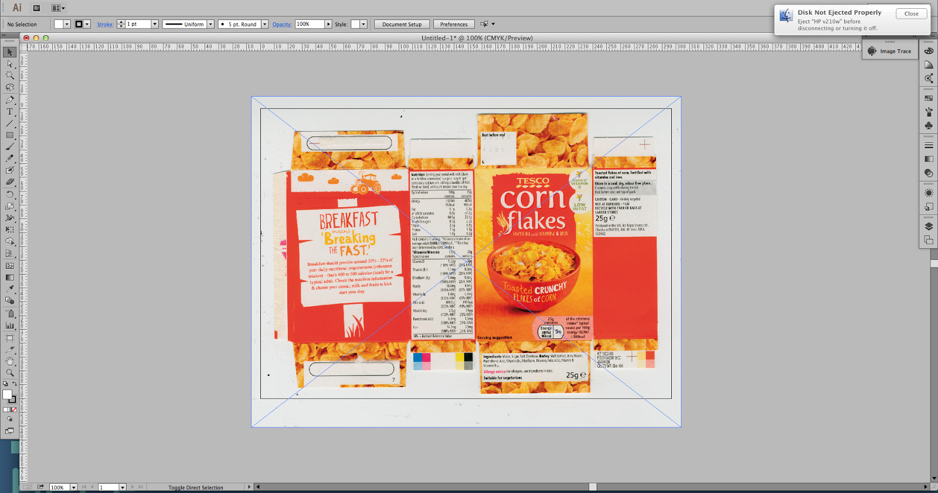Choose the Gradient tool
The height and width of the screenshot is (493, 938).
tap(9, 278)
